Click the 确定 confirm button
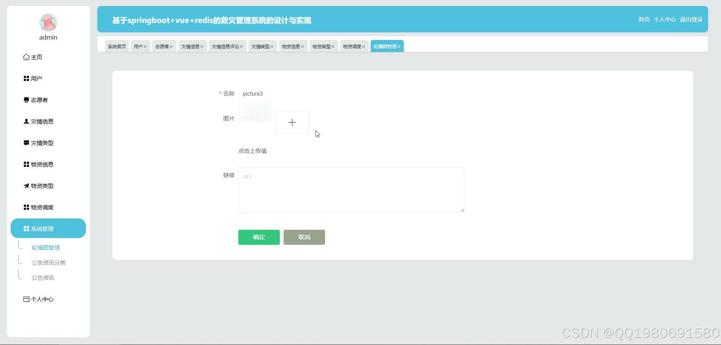This screenshot has height=345, width=721. (259, 237)
